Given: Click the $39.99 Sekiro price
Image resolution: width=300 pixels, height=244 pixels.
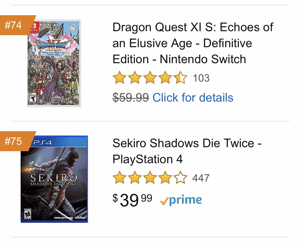Looking at the screenshot, I should [x=132, y=199].
